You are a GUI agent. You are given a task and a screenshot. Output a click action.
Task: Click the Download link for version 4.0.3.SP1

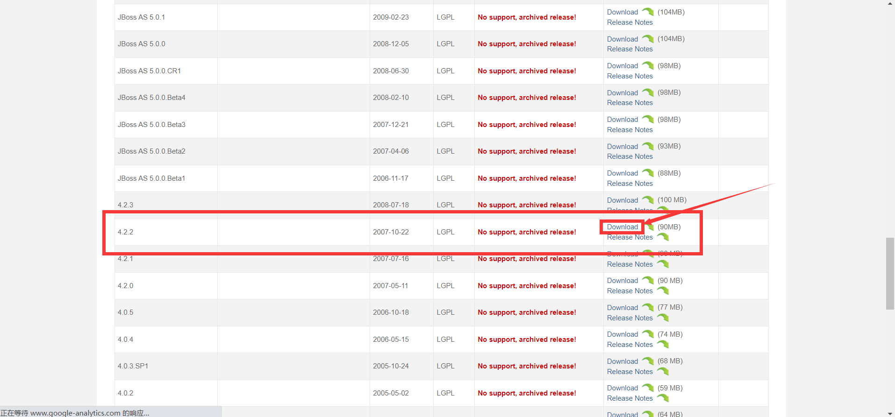pos(623,361)
